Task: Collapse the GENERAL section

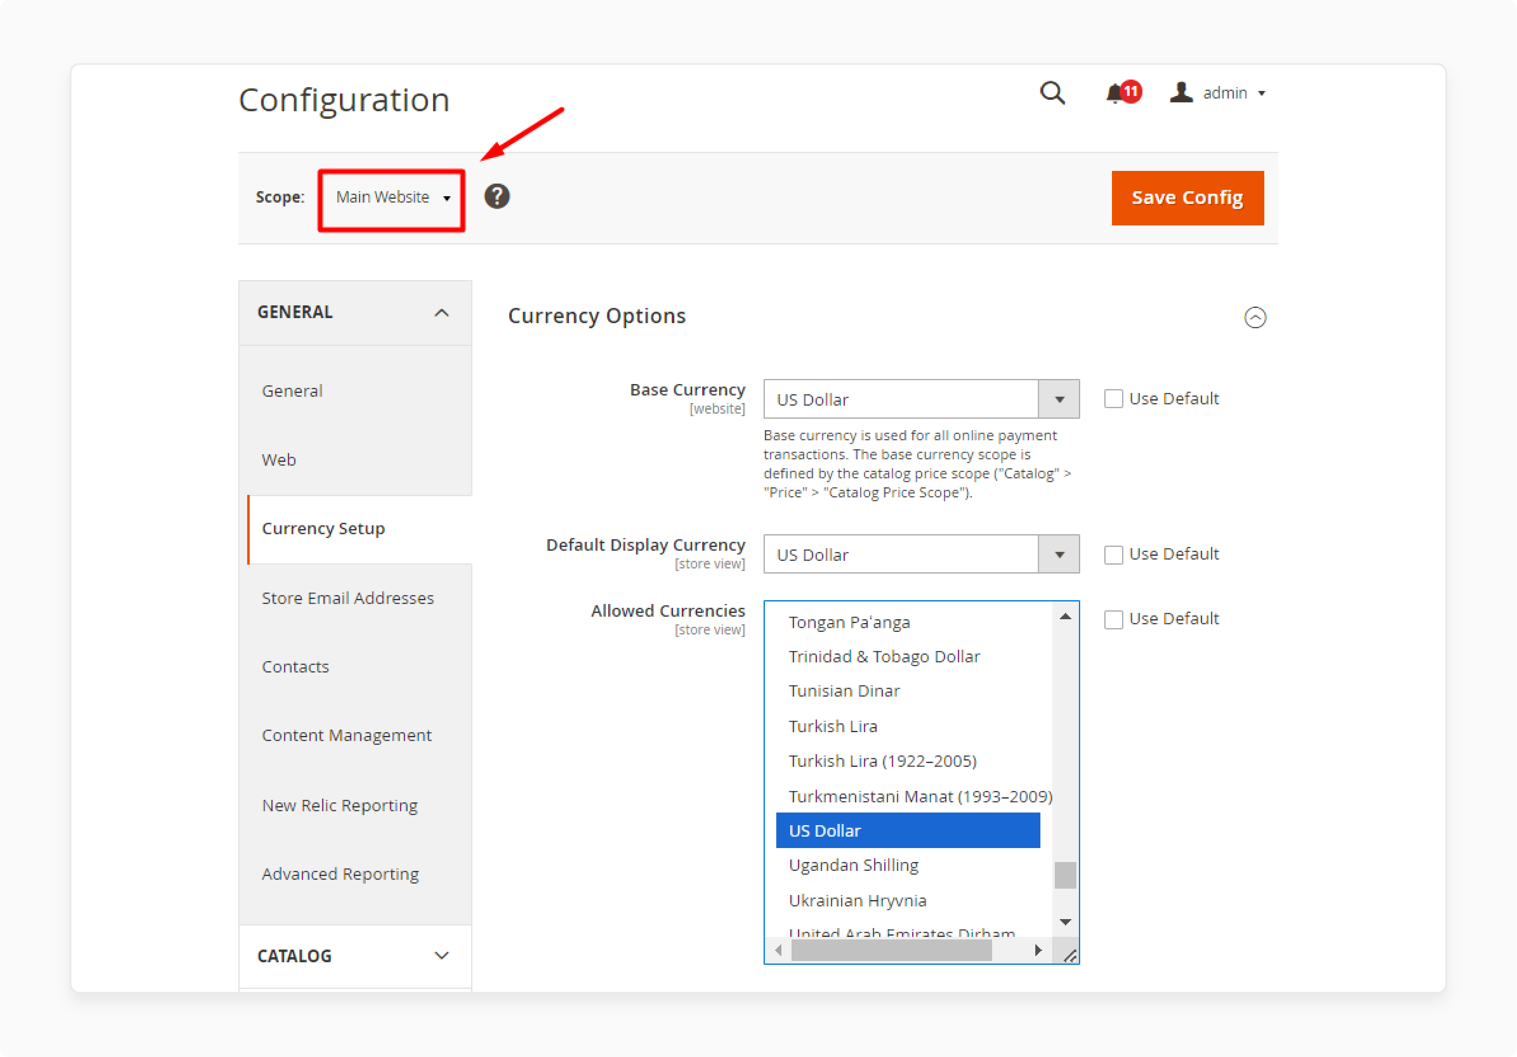Action: (355, 312)
